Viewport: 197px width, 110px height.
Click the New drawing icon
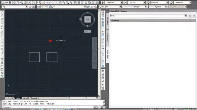3,2
